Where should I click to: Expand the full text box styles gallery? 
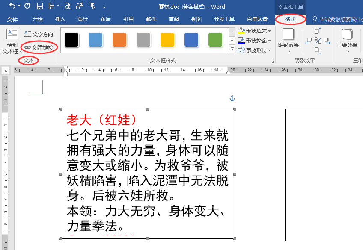(232, 49)
